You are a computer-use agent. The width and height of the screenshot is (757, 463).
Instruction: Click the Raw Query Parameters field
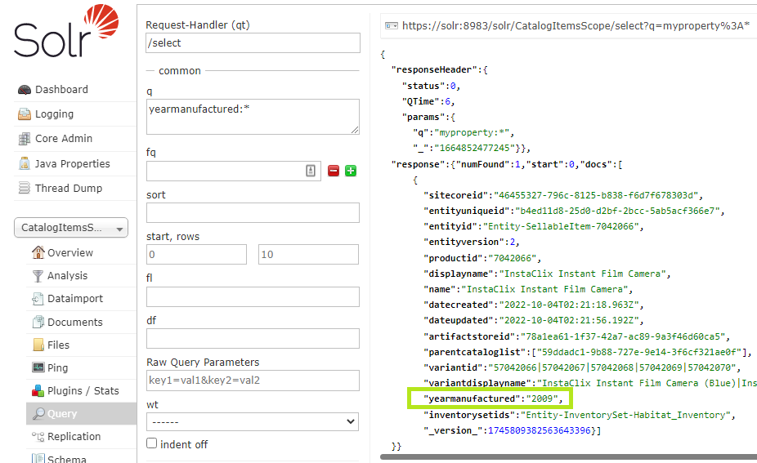click(253, 381)
